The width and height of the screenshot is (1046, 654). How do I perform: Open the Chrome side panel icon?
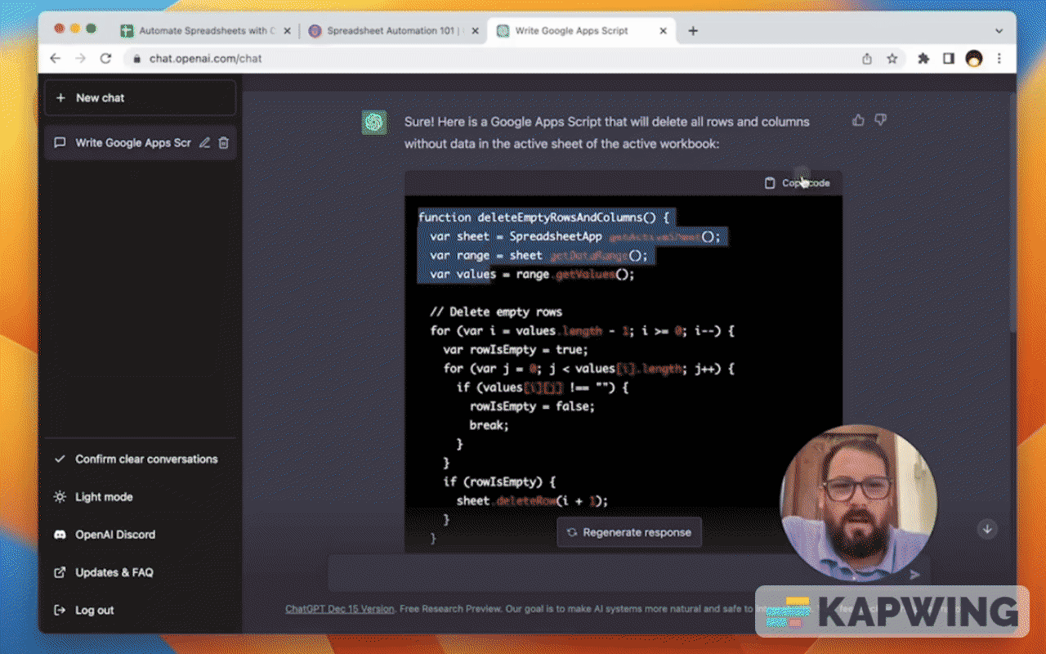tap(949, 59)
